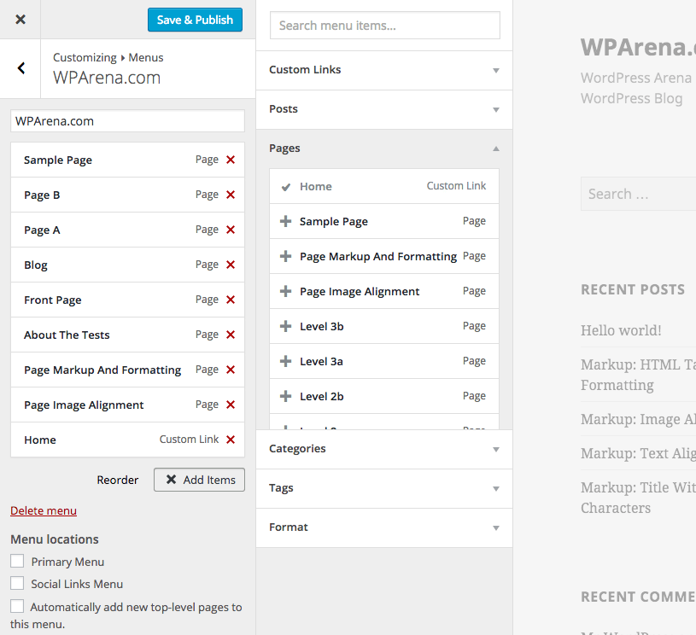Image resolution: width=696 pixels, height=635 pixels.
Task: Select About The Tests menu item
Action: tap(127, 335)
